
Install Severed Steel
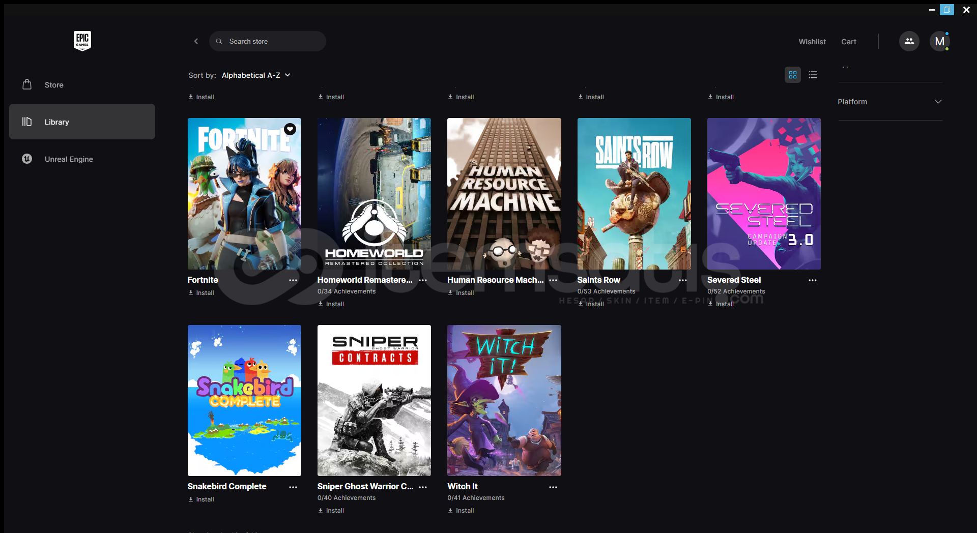[721, 304]
